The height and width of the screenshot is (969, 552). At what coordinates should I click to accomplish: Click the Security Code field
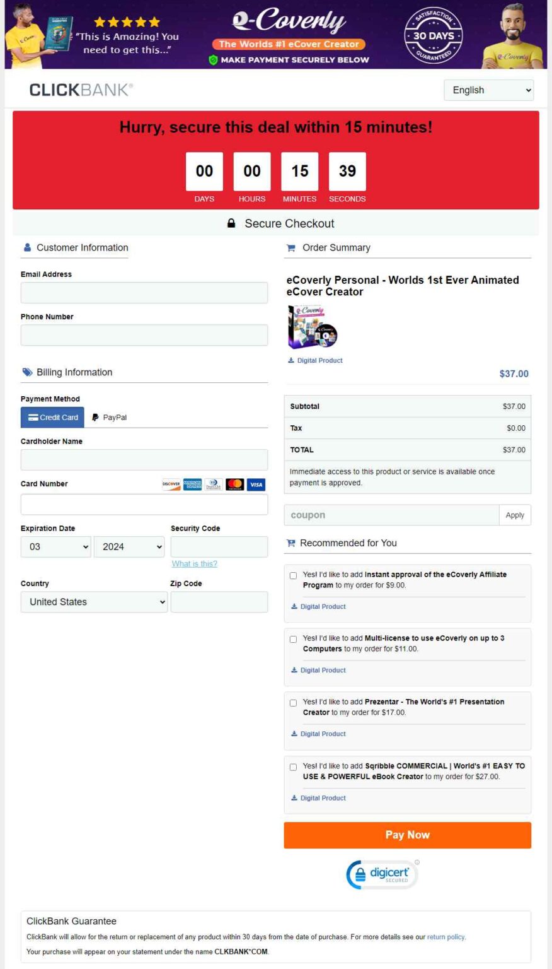click(219, 547)
